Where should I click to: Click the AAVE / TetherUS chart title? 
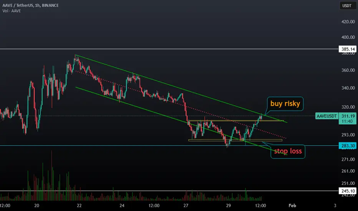pyautogui.click(x=30, y=5)
